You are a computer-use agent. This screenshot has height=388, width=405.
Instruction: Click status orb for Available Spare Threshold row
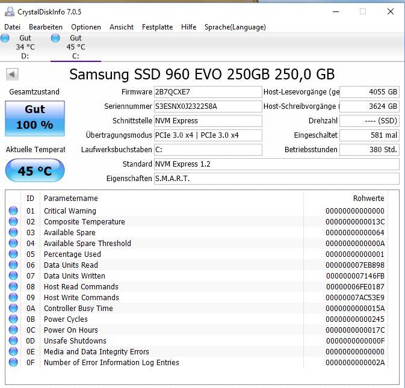pos(13,243)
